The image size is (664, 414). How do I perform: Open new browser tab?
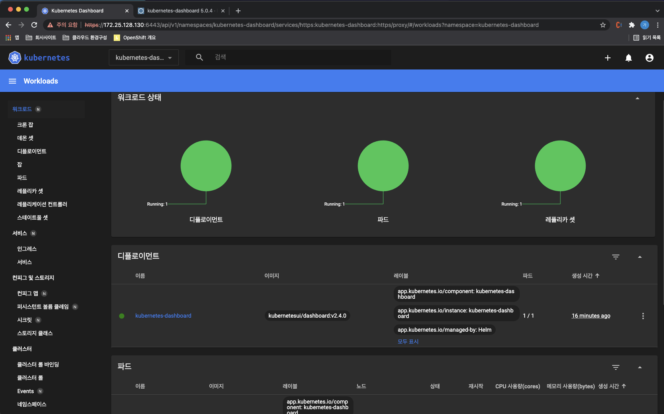click(238, 11)
